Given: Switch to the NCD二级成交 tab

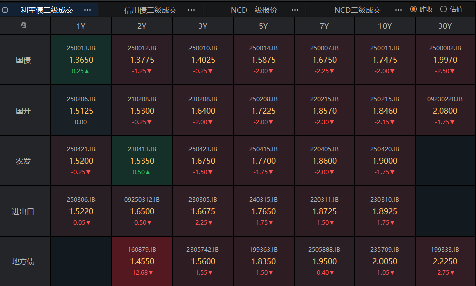Looking at the screenshot, I should tap(357, 10).
